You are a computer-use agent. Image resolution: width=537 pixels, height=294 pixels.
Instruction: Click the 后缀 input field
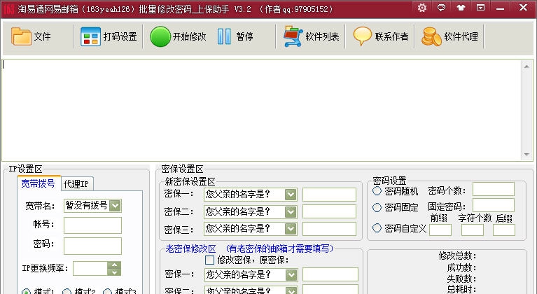(x=504, y=230)
